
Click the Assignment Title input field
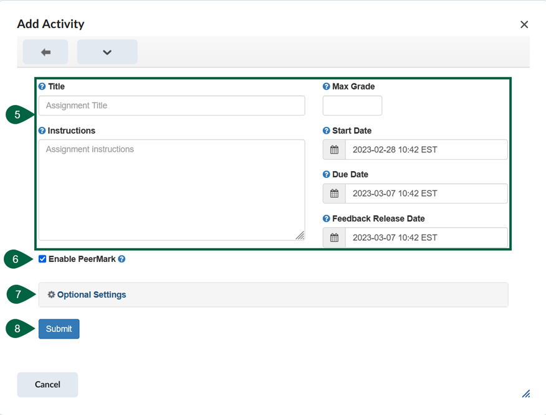(x=171, y=105)
